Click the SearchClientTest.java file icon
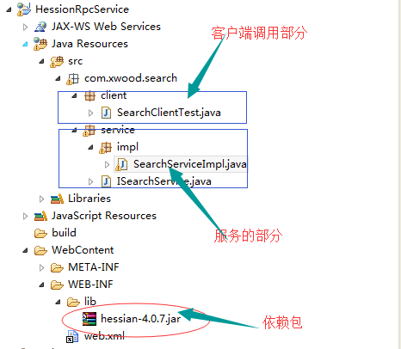 (106, 113)
